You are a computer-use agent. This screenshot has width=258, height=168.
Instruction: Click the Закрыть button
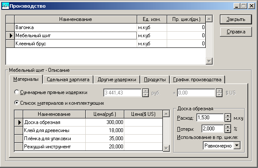[x=236, y=19]
